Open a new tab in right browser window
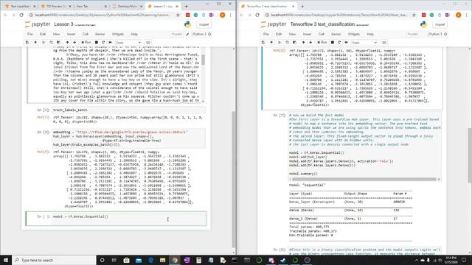472x265 pixels. (302, 6)
